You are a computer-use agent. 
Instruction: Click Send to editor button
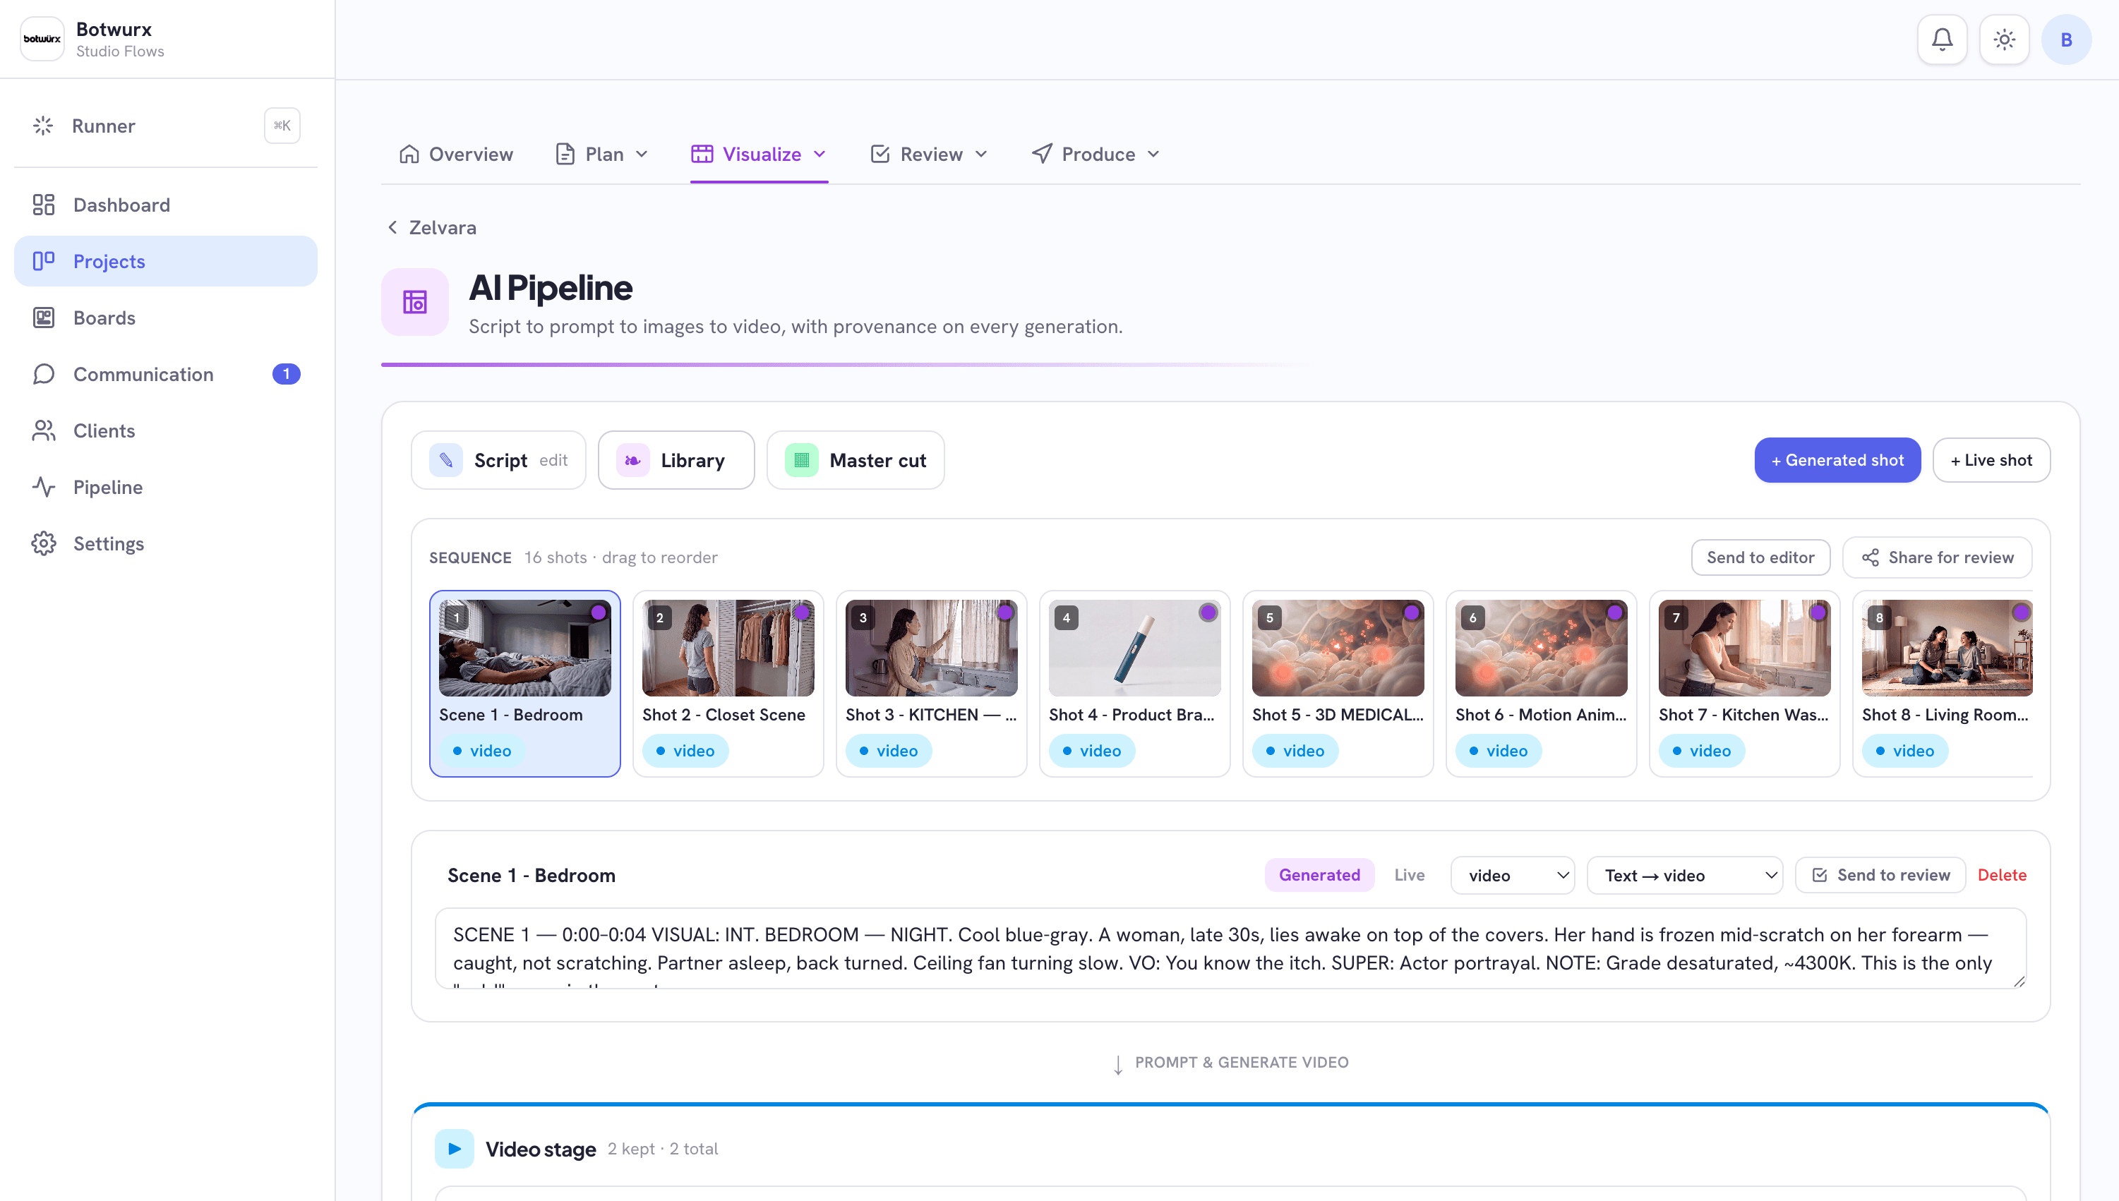click(x=1760, y=557)
